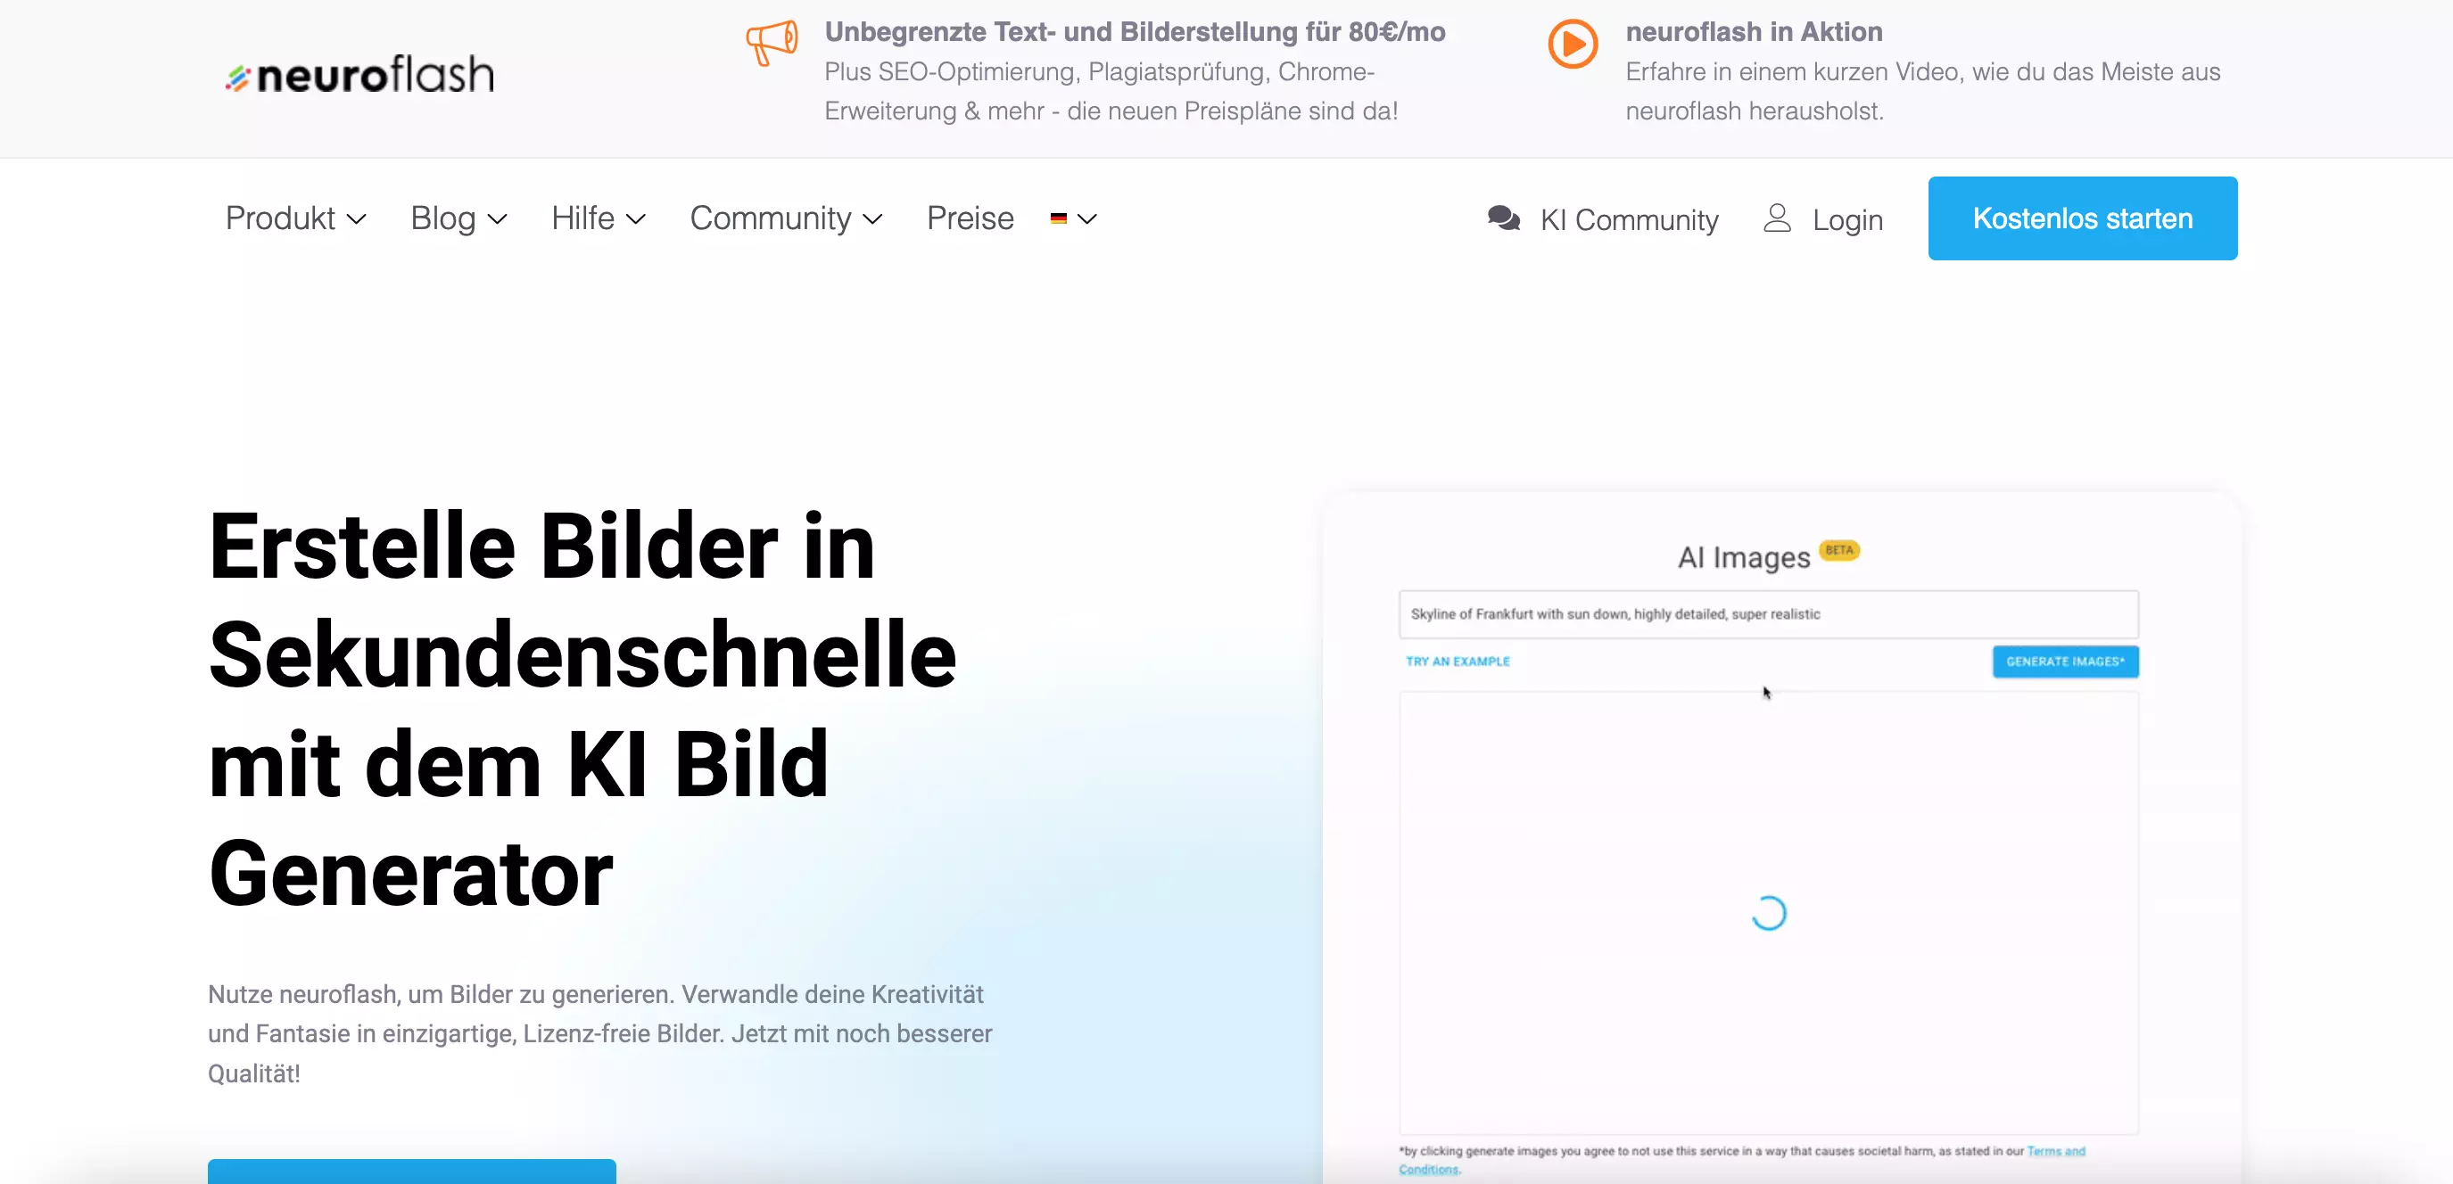2453x1184 pixels.
Task: Click the Login user profile icon
Action: click(x=1779, y=218)
